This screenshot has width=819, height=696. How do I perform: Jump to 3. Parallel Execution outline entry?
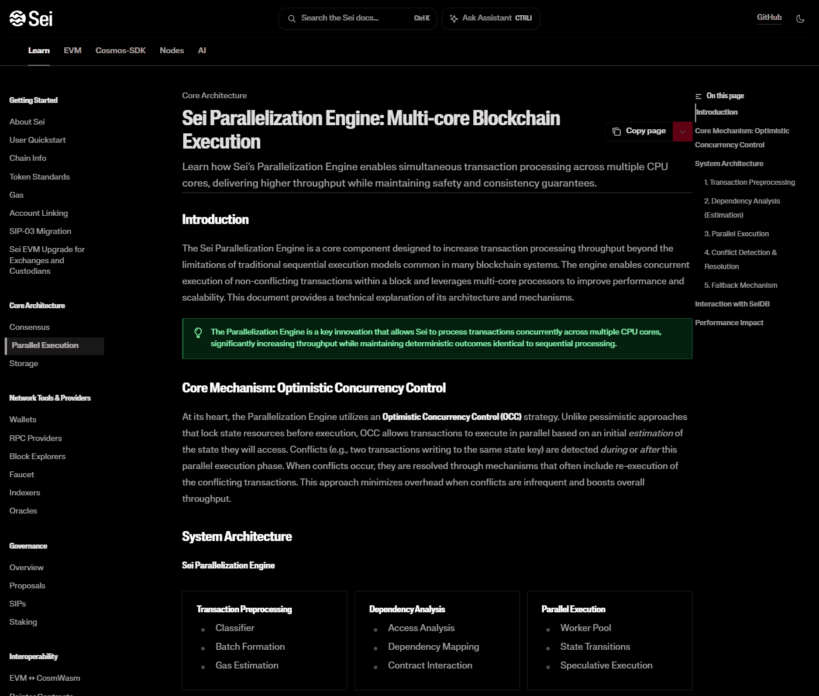tap(737, 234)
